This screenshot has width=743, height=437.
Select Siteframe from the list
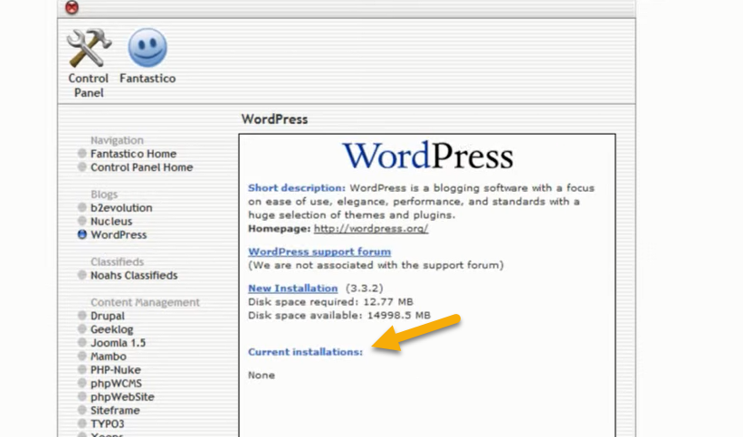point(115,411)
